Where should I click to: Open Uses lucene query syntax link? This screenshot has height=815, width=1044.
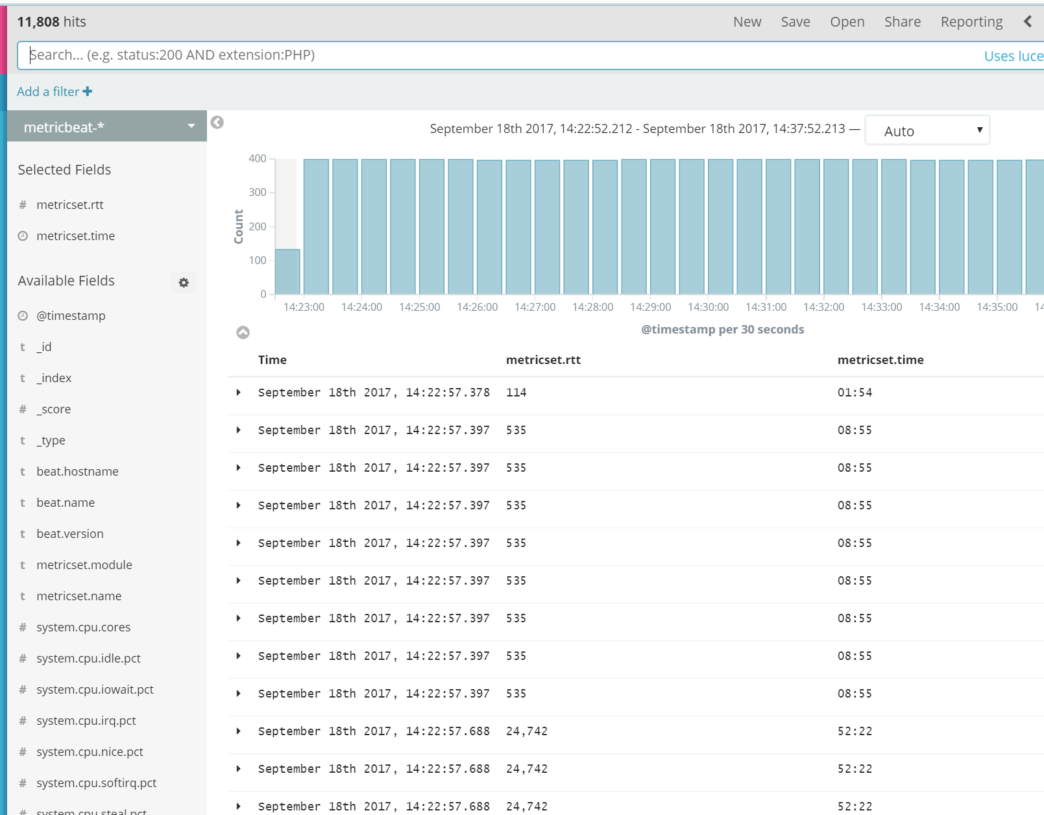coord(1014,56)
